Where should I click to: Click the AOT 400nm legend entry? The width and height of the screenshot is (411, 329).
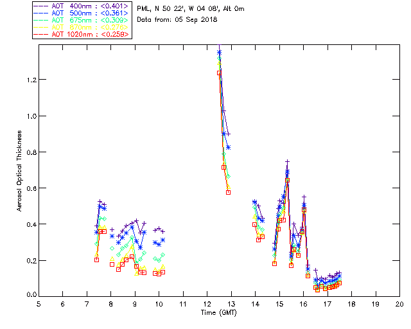coord(82,6)
